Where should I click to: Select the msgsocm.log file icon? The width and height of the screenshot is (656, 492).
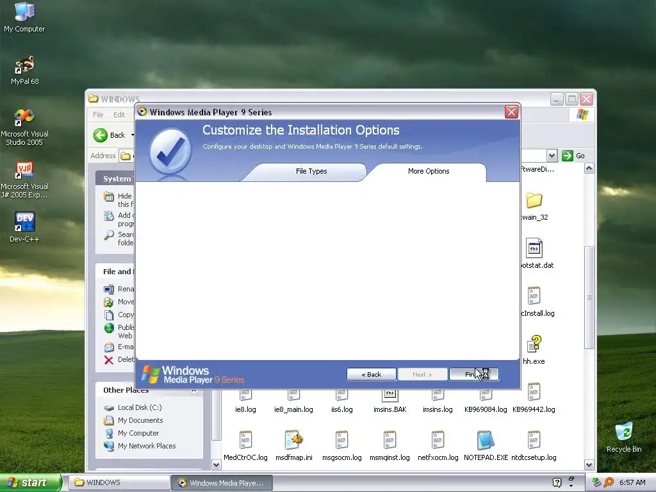342,440
